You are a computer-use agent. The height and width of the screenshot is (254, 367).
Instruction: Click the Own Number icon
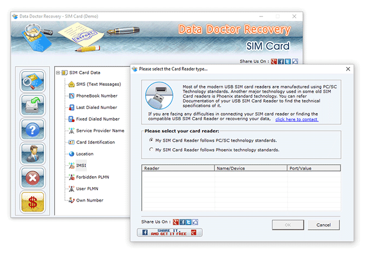point(71,200)
